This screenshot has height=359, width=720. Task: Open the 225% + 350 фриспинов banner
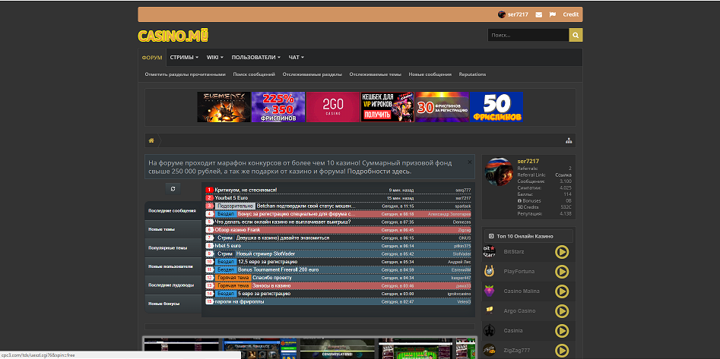coord(278,107)
